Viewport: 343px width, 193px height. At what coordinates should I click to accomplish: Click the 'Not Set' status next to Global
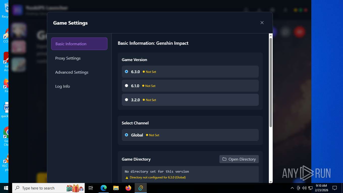coord(153,135)
